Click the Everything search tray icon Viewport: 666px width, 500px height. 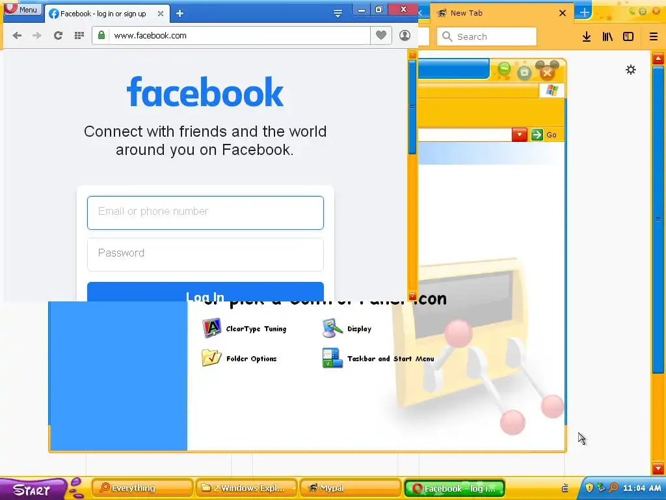(613, 488)
